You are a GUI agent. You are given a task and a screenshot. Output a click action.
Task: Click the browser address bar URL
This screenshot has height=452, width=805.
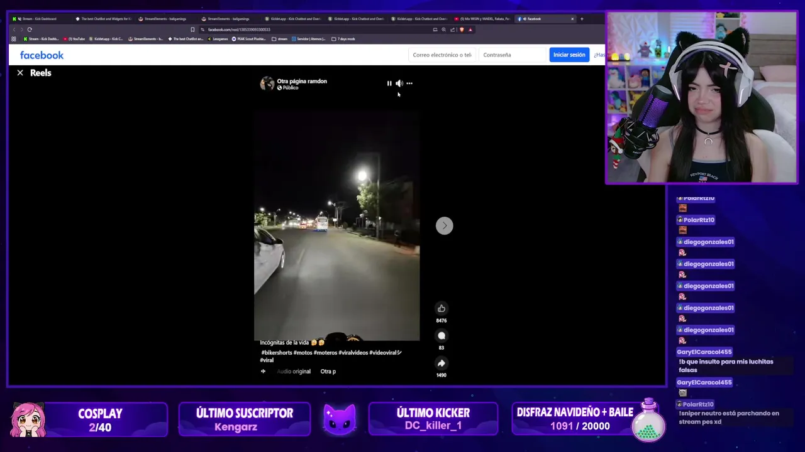pos(239,30)
